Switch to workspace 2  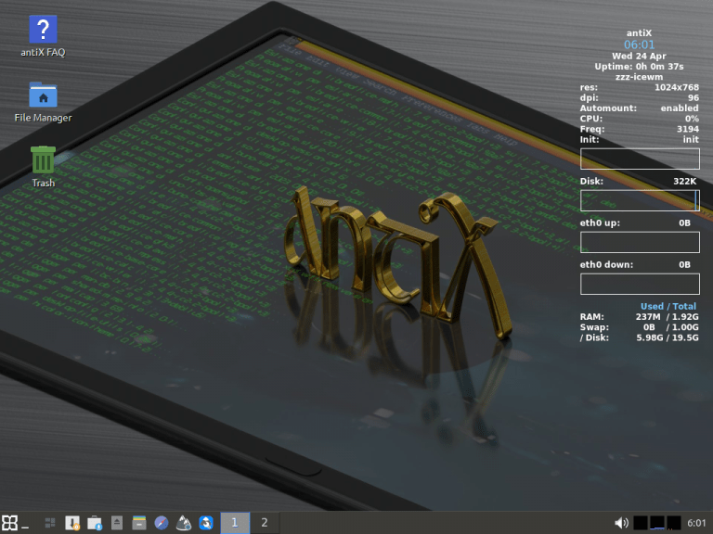point(265,523)
